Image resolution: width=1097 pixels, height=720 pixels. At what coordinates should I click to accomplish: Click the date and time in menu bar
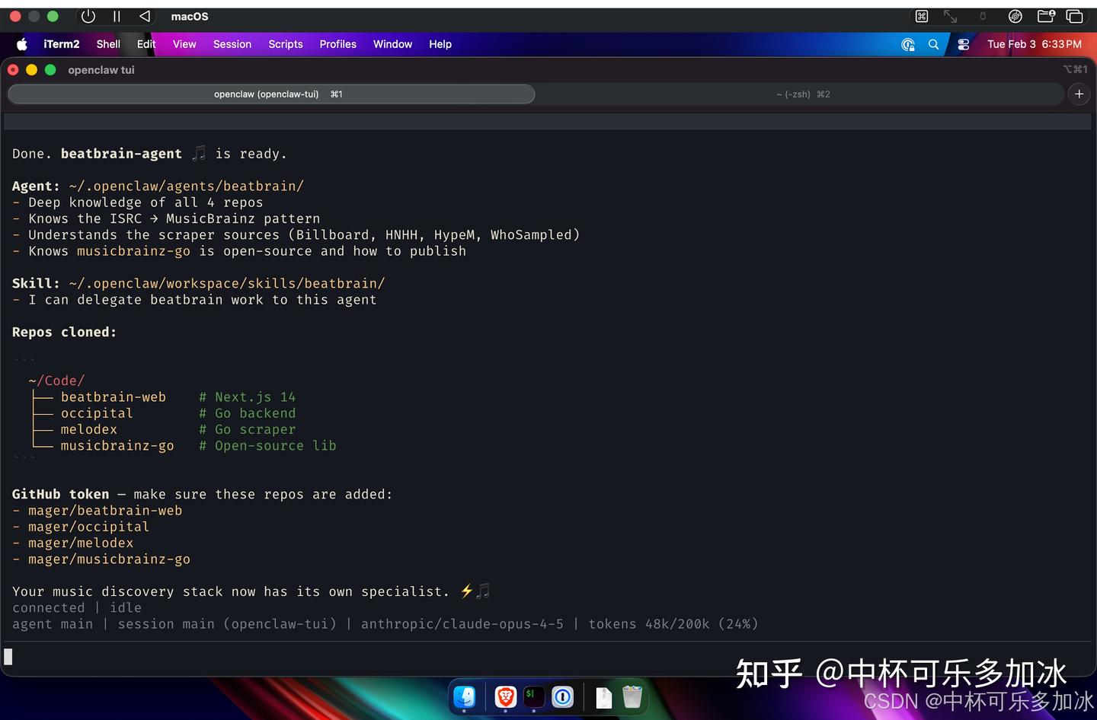(x=1035, y=44)
